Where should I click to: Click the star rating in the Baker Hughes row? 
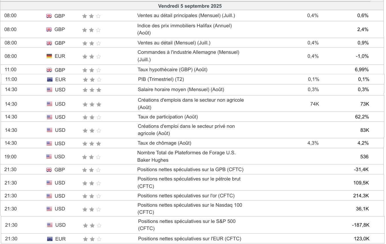[x=91, y=157]
